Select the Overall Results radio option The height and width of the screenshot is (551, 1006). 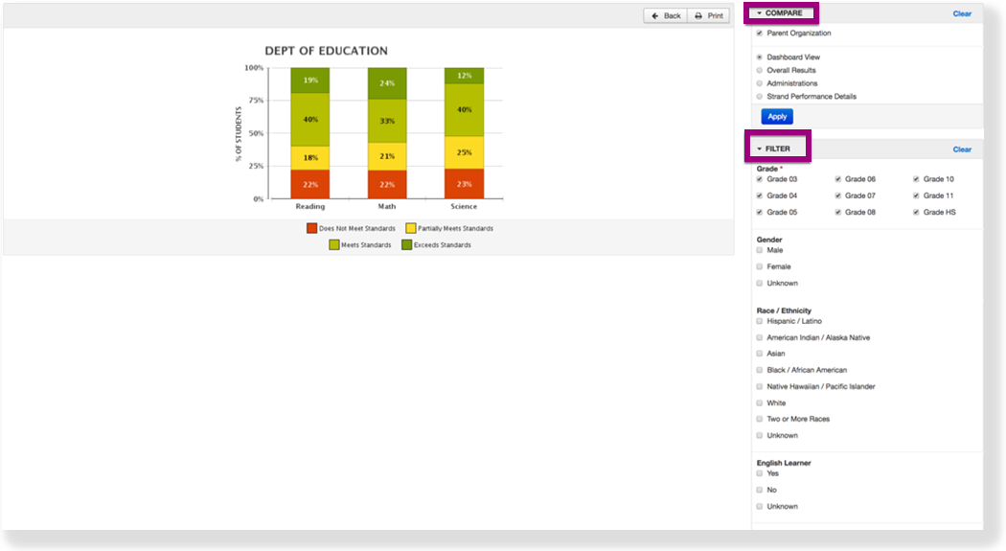click(760, 70)
